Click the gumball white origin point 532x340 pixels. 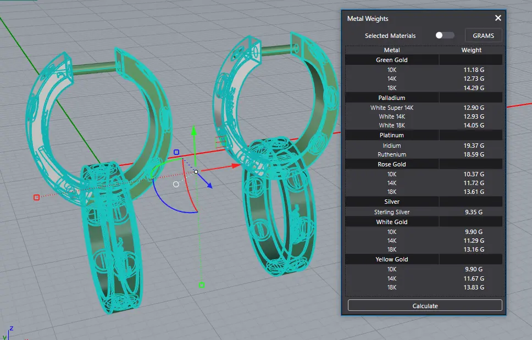[196, 172]
